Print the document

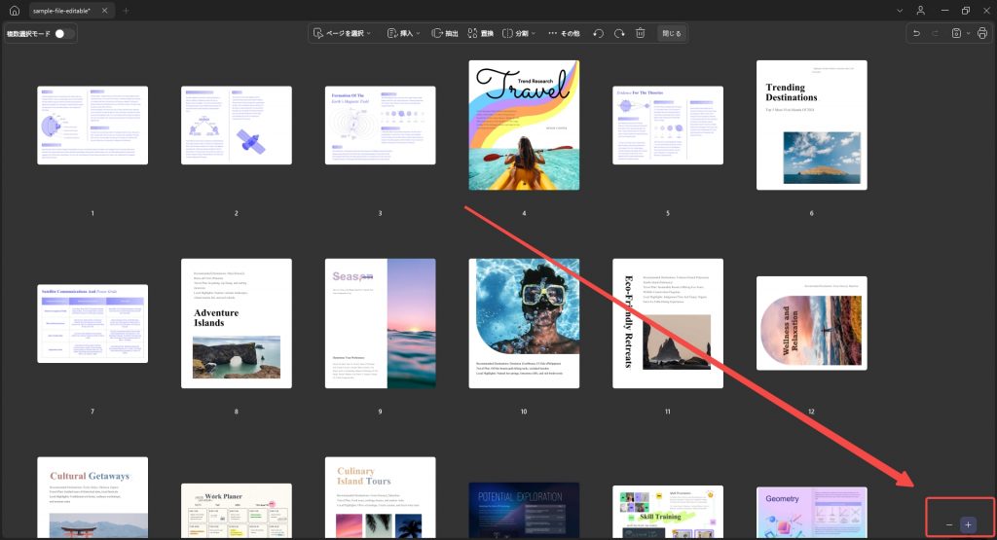tap(982, 34)
